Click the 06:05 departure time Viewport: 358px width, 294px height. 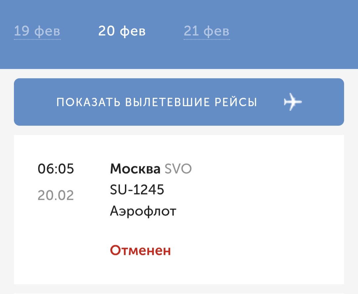coord(56,169)
